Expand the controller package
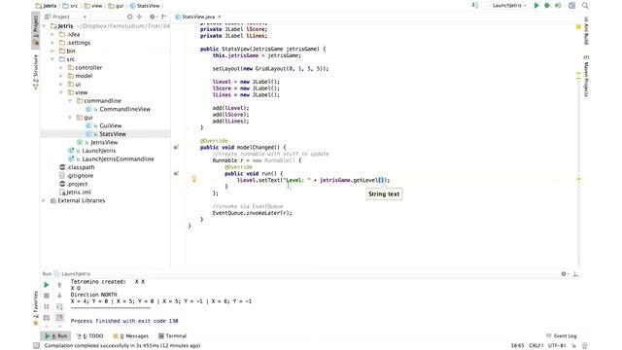This screenshot has height=350, width=622. point(61,68)
